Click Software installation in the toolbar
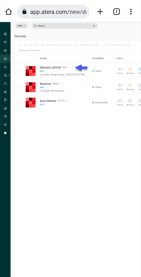Screen dimensions: 141x277 coord(87,45)
